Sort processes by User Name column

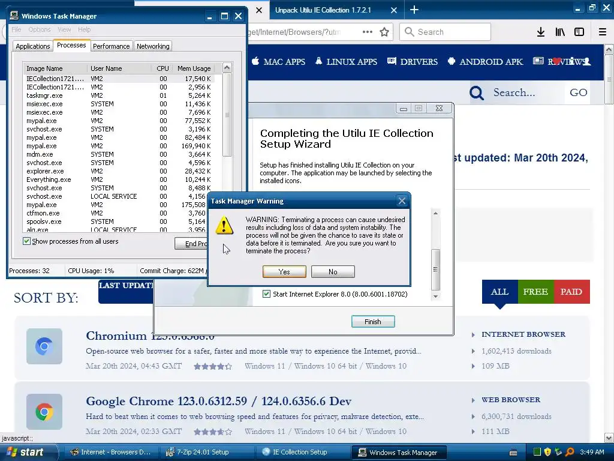(119, 68)
